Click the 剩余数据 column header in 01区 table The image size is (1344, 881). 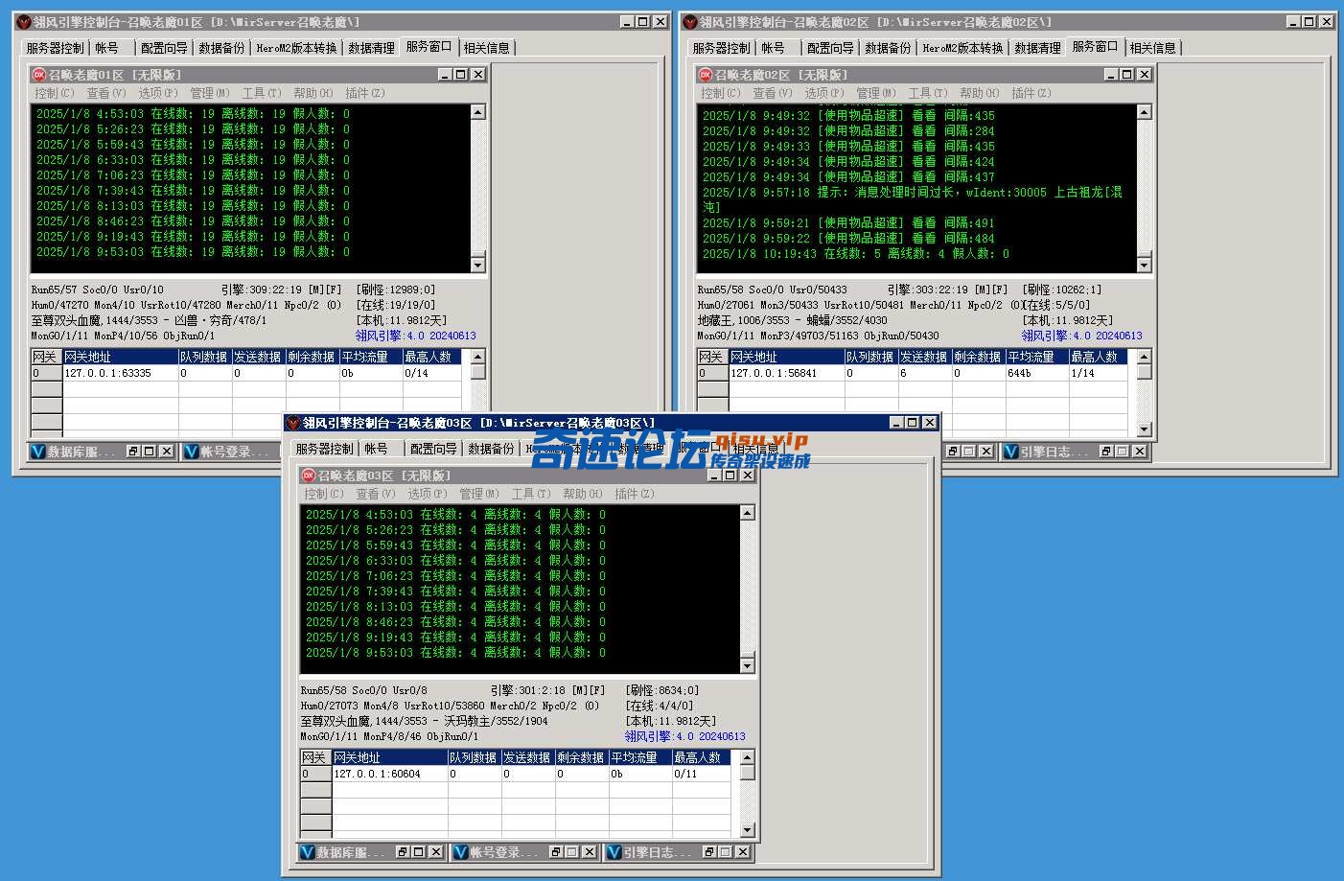(312, 357)
